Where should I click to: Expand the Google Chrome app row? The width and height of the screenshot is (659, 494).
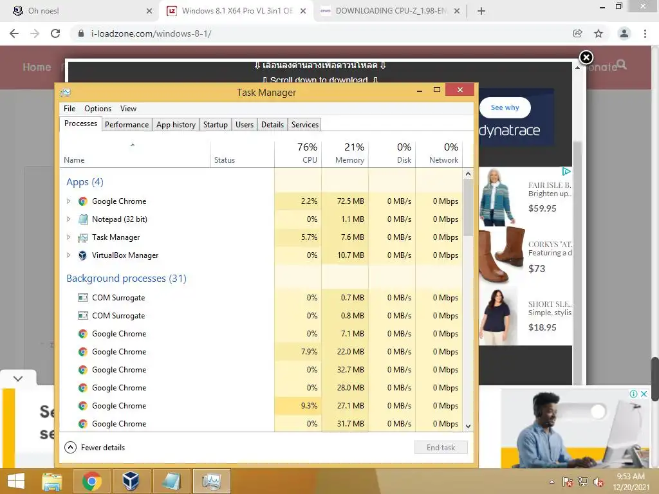(x=68, y=201)
